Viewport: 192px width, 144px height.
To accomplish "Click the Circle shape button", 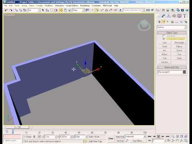I will (164, 46).
